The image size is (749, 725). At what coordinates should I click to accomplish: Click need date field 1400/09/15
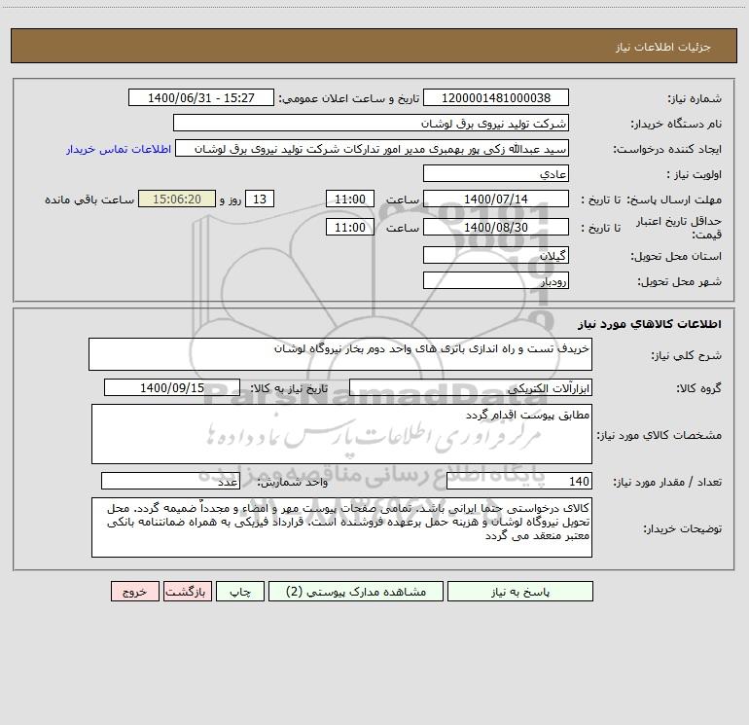point(172,387)
